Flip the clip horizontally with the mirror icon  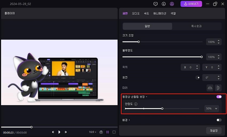coord(210,88)
